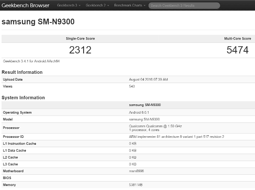Select the L1 Data Cache 0 KB value
The image size is (255, 190).
[132, 151]
